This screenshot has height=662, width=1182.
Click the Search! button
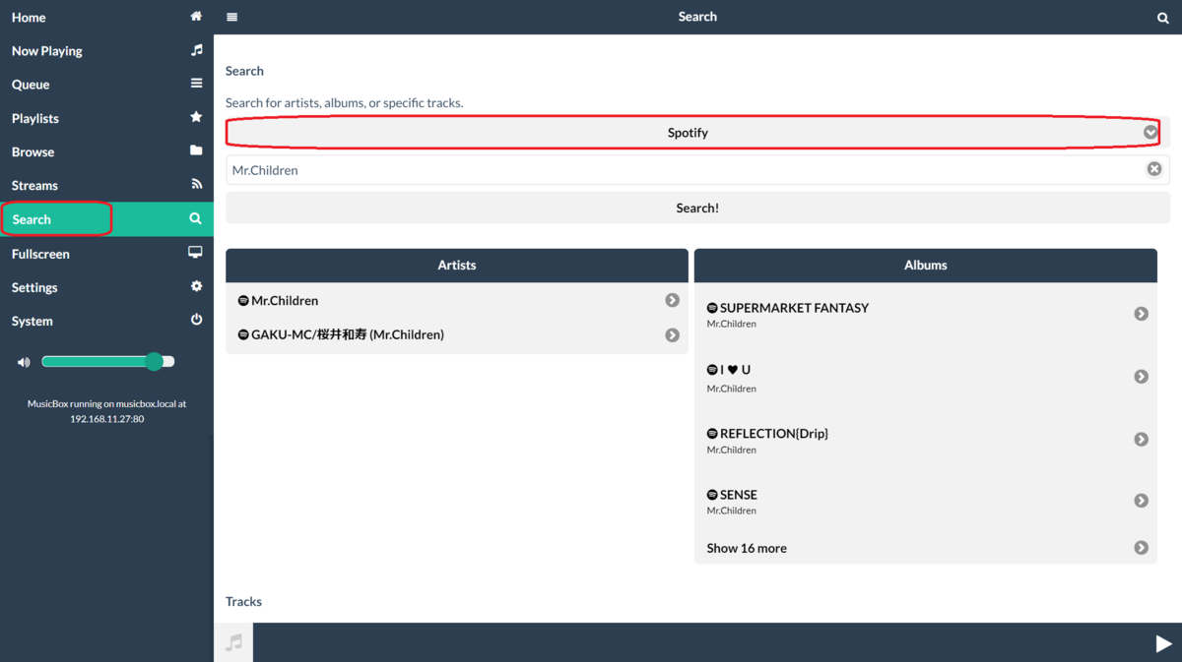[697, 208]
